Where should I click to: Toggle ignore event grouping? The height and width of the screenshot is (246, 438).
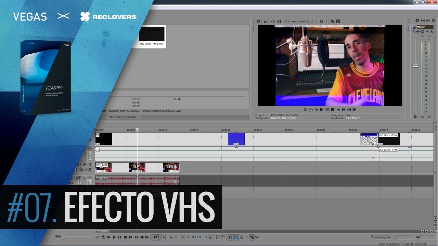click(x=257, y=237)
